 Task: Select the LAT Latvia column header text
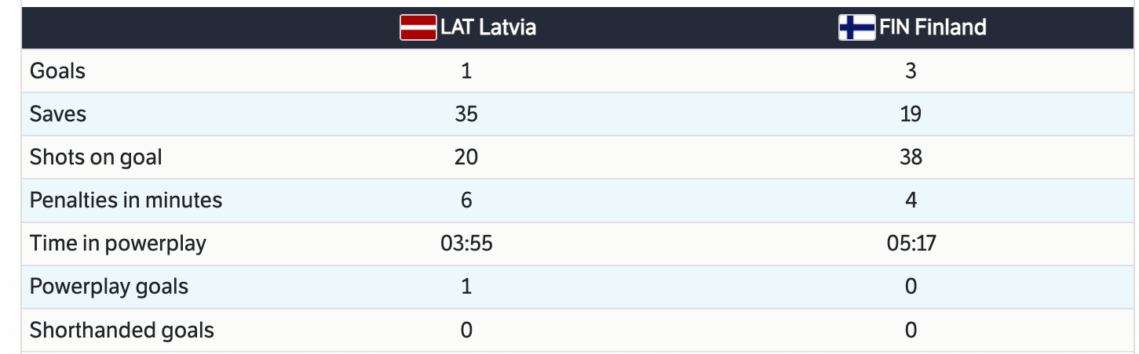point(488,27)
